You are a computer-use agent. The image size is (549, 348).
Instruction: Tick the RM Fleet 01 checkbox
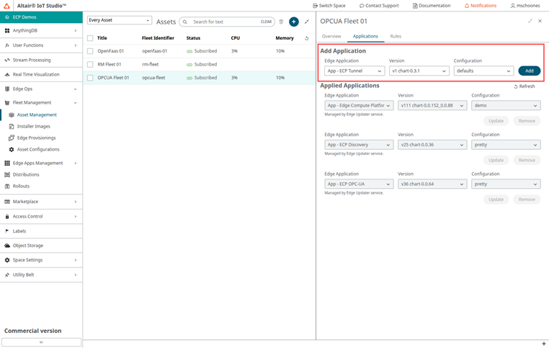pos(90,64)
